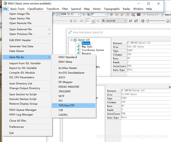Click the pencil icon beside View Metadata

coord(70,32)
